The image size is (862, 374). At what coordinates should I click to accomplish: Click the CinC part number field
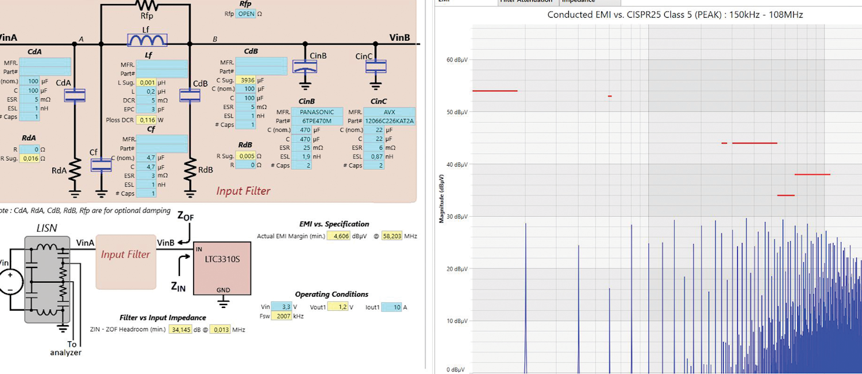tap(389, 121)
